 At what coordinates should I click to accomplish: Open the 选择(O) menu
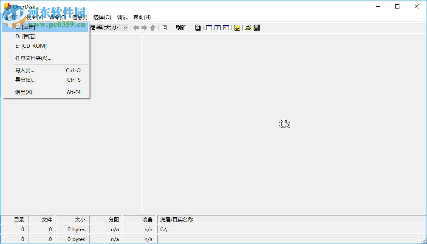(102, 17)
